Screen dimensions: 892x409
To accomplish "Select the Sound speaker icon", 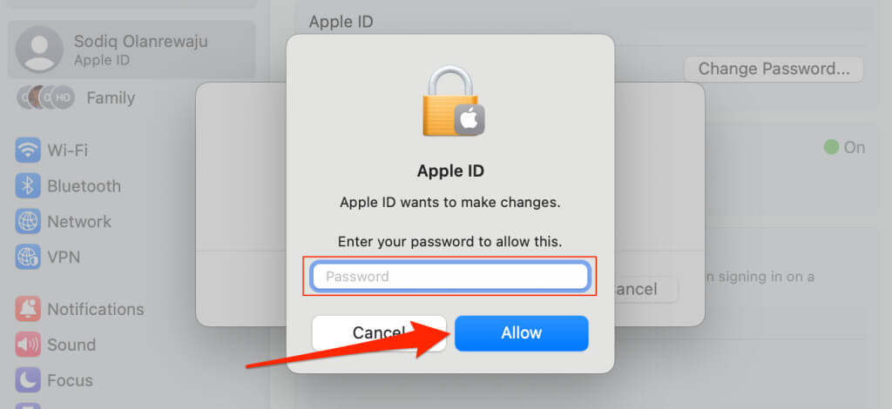I will (28, 345).
